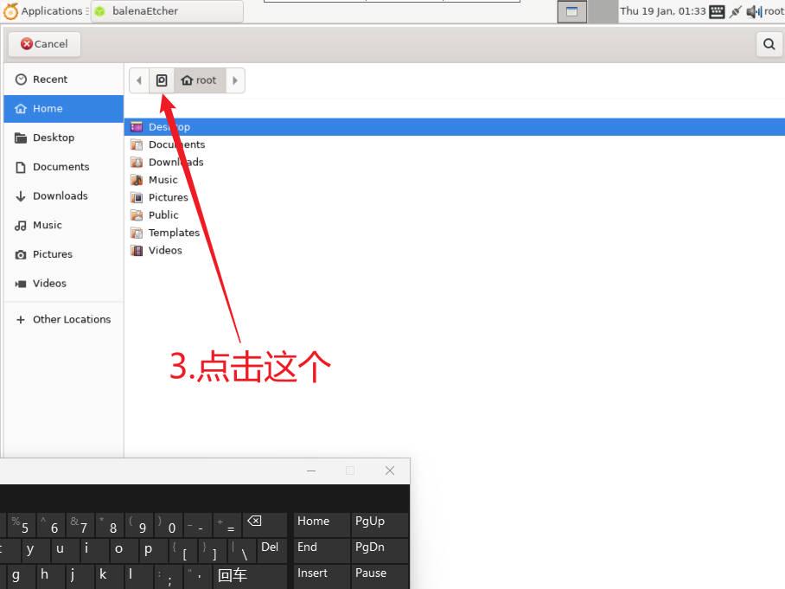The height and width of the screenshot is (589, 785).
Task: Tap the 0 key on on-screen keyboard
Action: tap(169, 525)
